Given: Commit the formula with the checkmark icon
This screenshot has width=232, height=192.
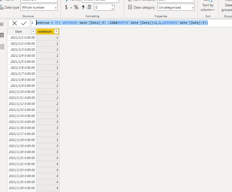Looking at the screenshot, I should 24,23.
